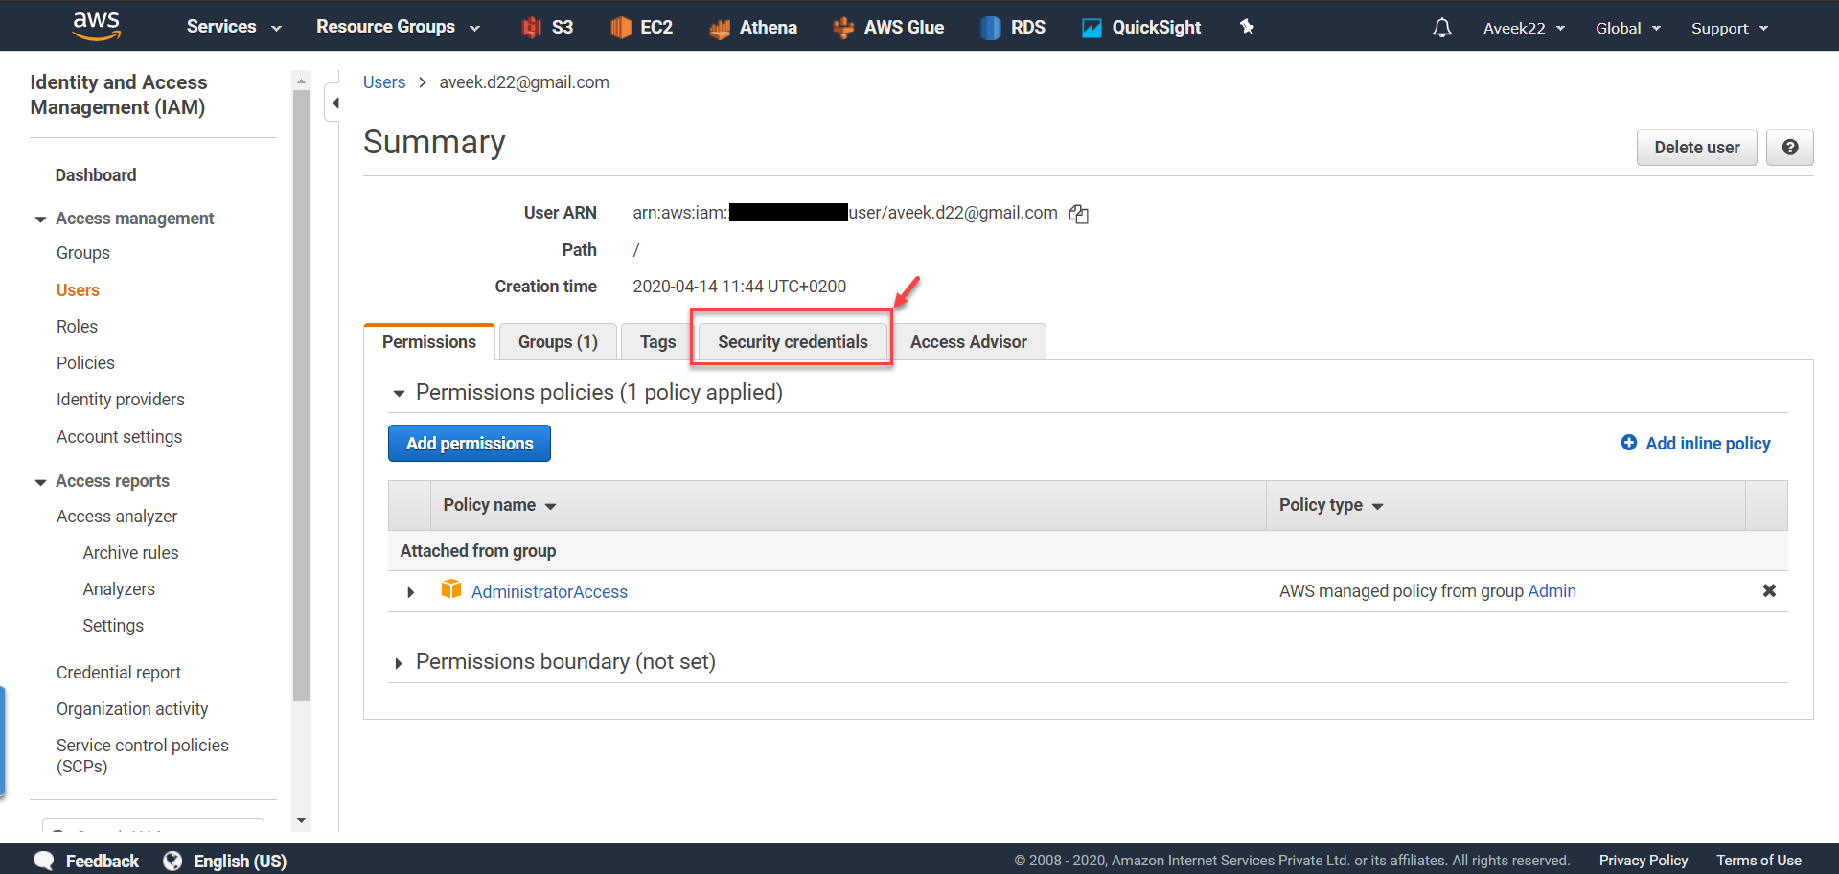Switch to the Groups (1) tab
Image resolution: width=1839 pixels, height=874 pixels.
(x=558, y=342)
